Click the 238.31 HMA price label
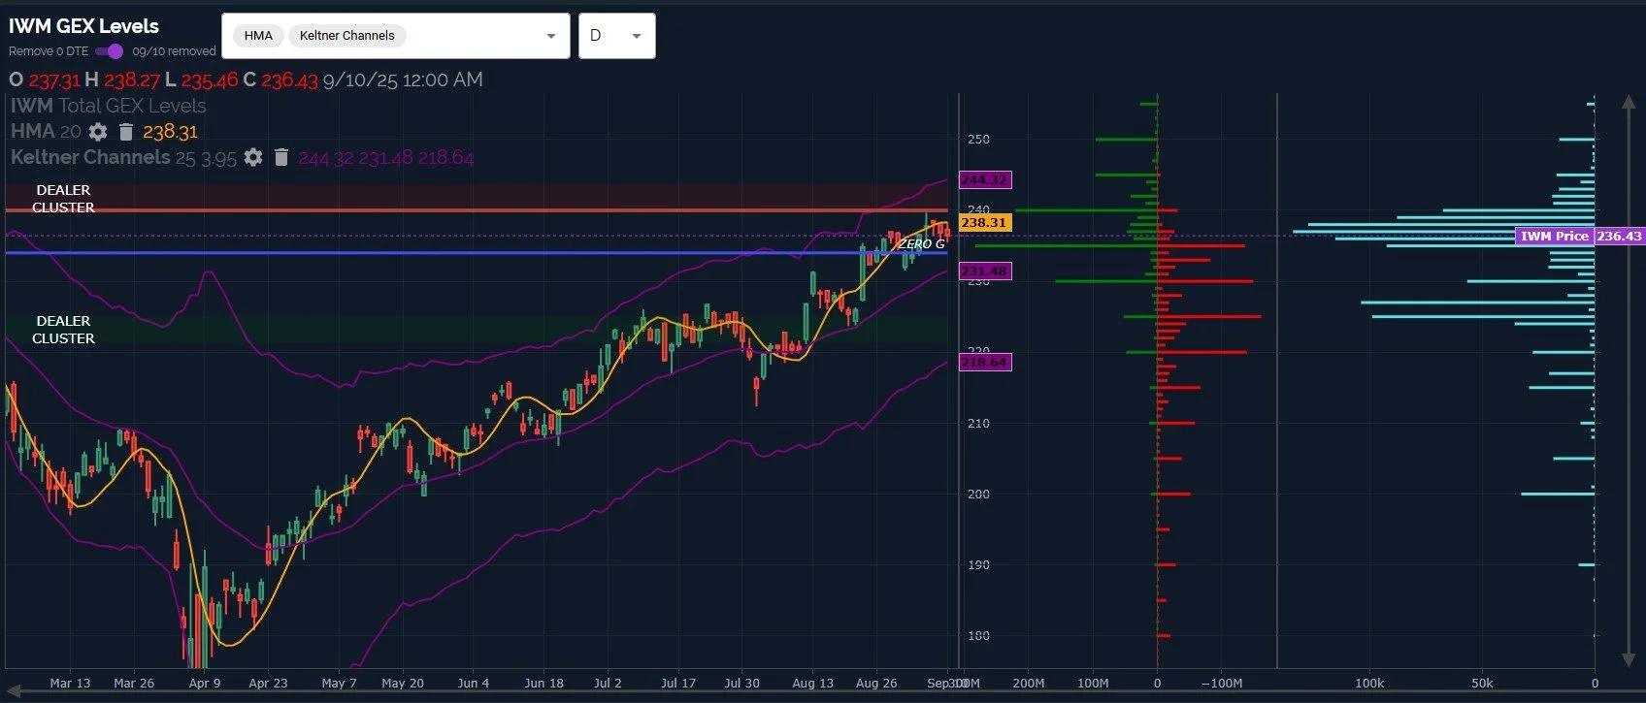1646x703 pixels. 985,222
